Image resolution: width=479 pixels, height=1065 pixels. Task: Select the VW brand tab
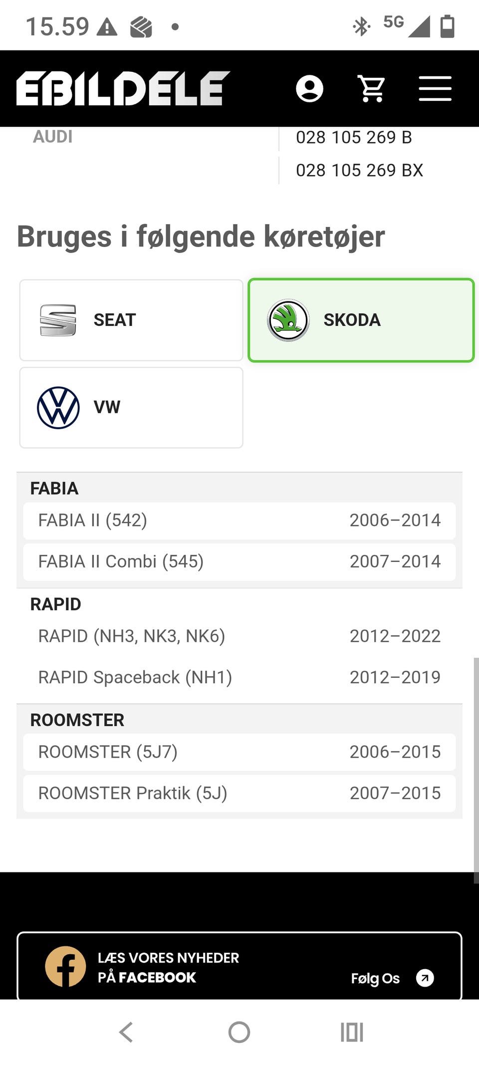[x=131, y=408]
